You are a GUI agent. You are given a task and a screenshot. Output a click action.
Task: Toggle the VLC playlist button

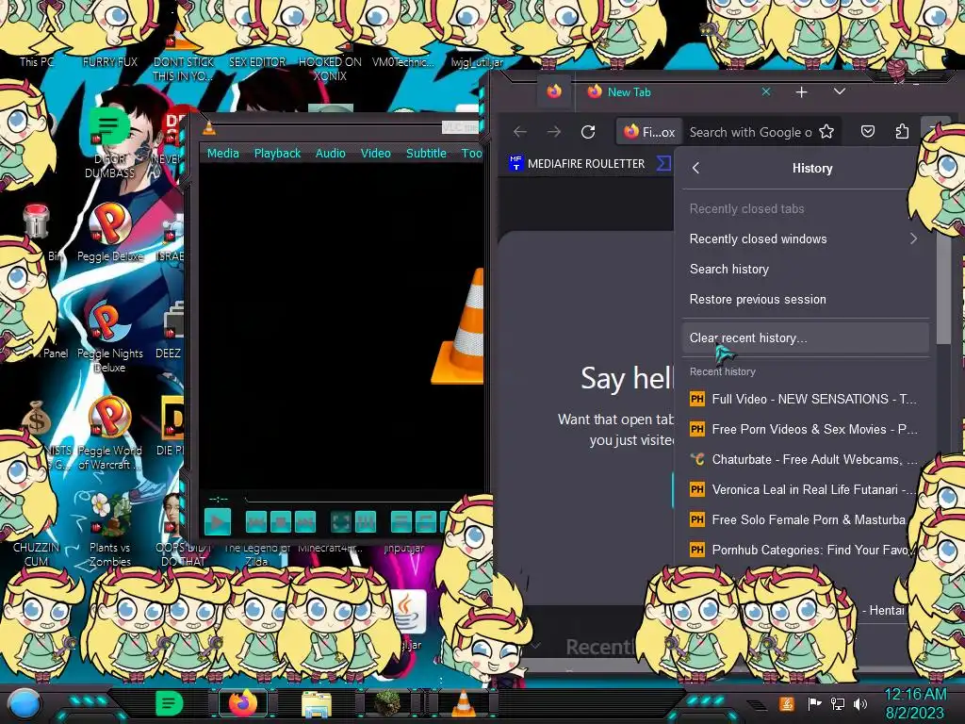(x=401, y=522)
